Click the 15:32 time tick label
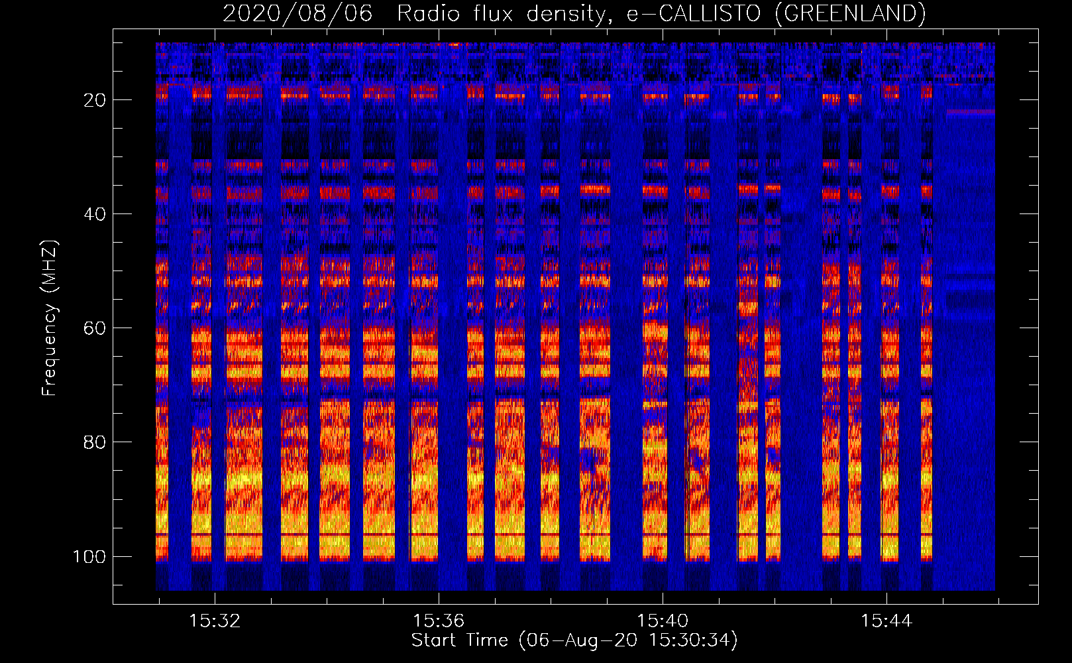1072x663 pixels. (215, 621)
